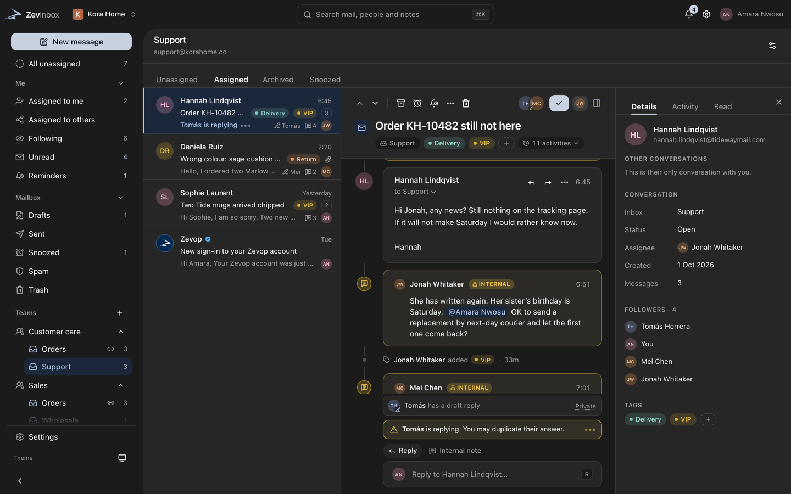Open options on Tomás is replying warning
The width and height of the screenshot is (791, 494).
pyautogui.click(x=590, y=430)
